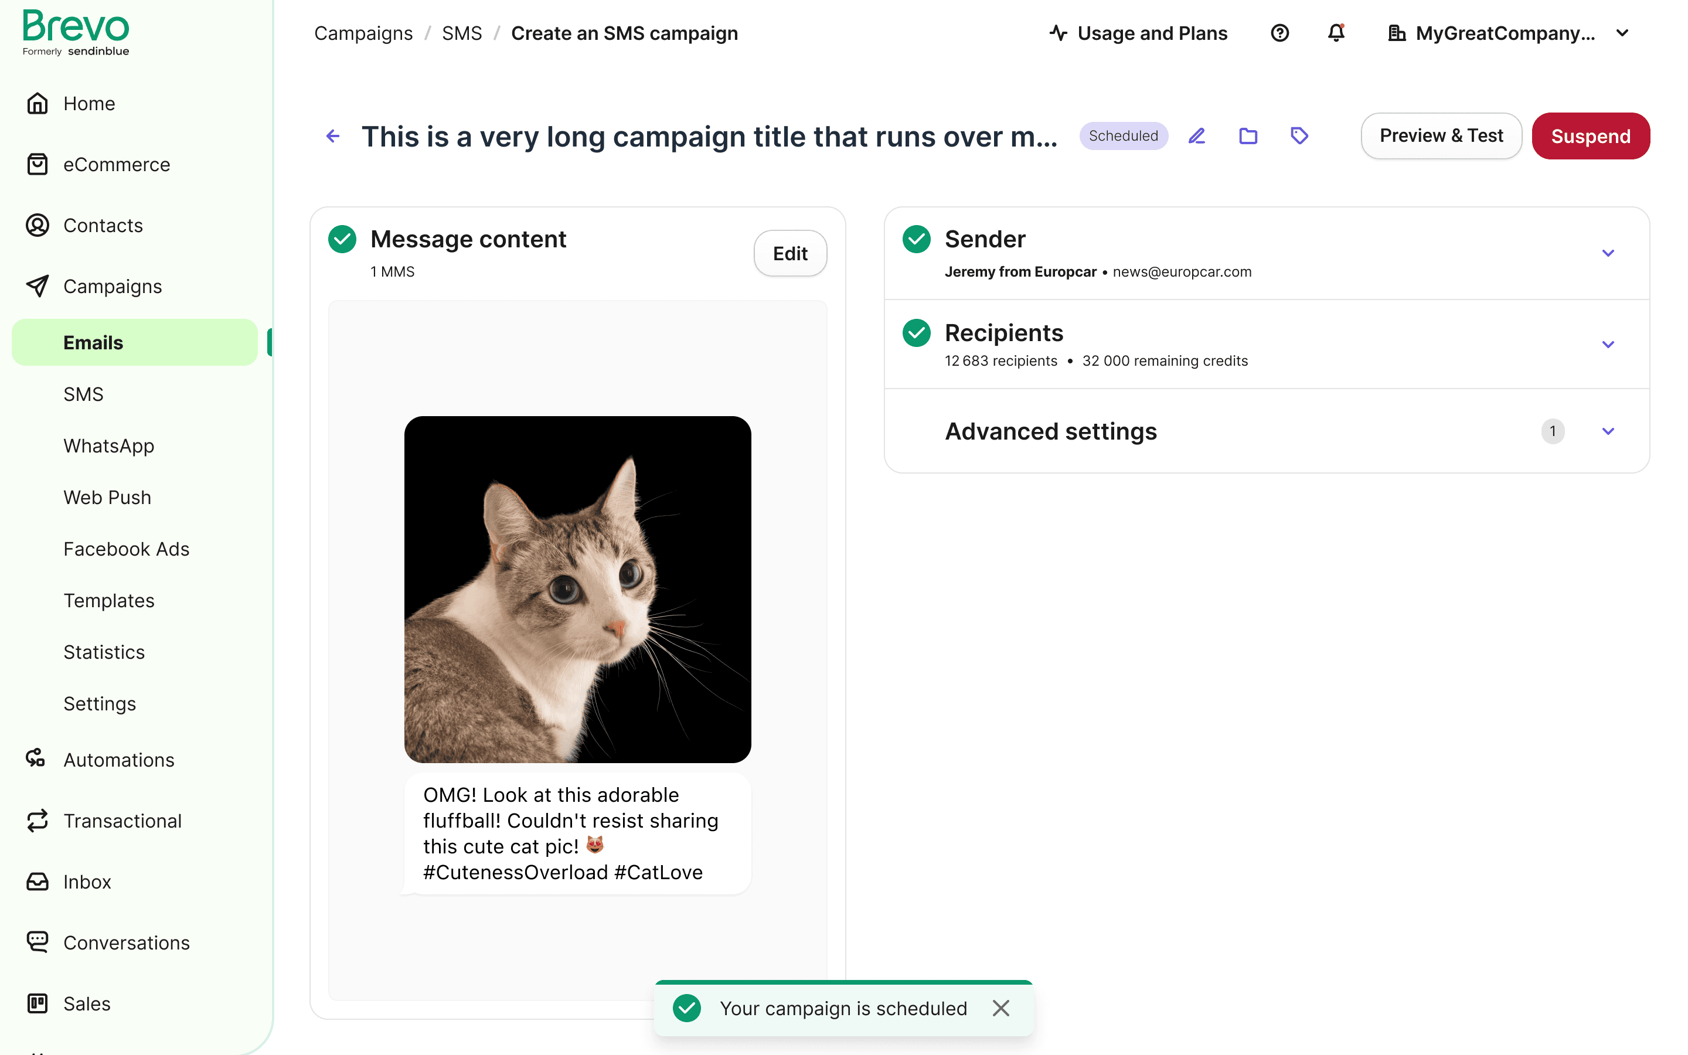Click the Home icon in sidebar
This screenshot has width=1688, height=1055.
tap(38, 103)
